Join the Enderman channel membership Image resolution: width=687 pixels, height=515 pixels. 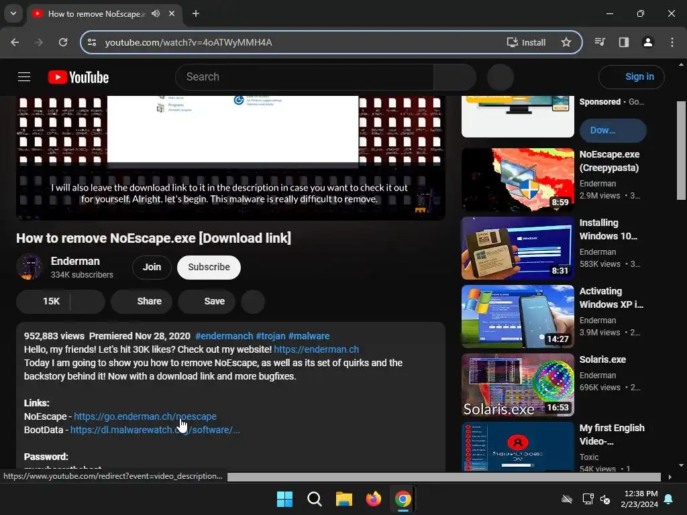pos(152,267)
